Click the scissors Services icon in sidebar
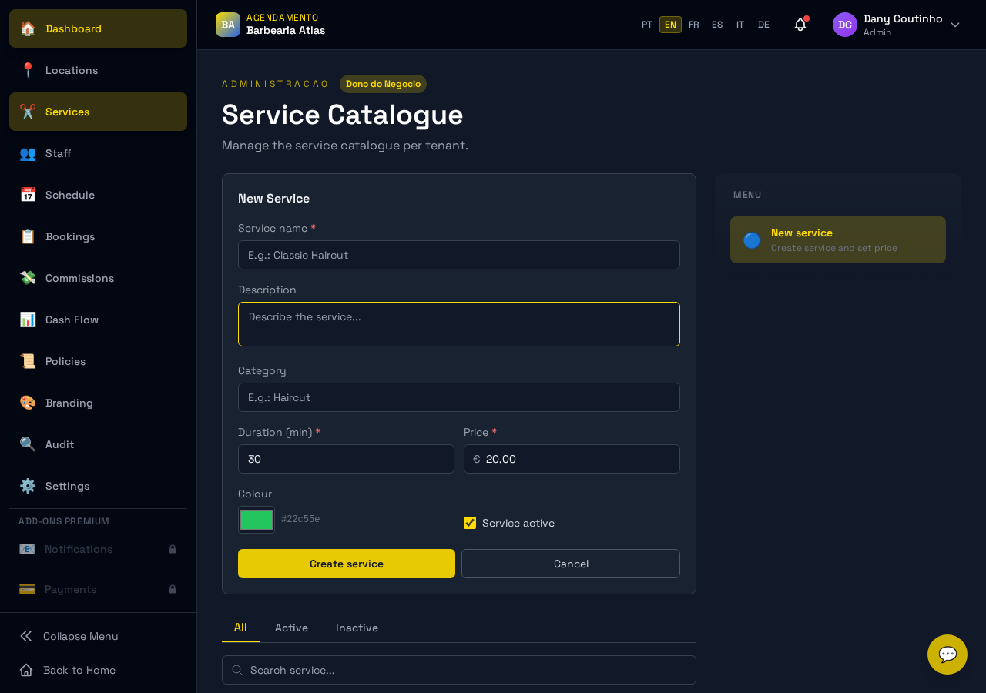The width and height of the screenshot is (986, 693). tap(28, 112)
